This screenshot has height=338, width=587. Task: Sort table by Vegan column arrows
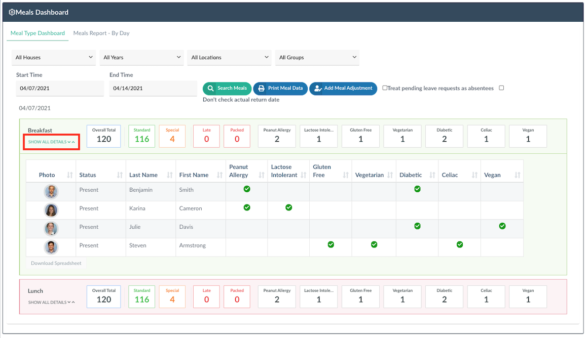coord(517,175)
